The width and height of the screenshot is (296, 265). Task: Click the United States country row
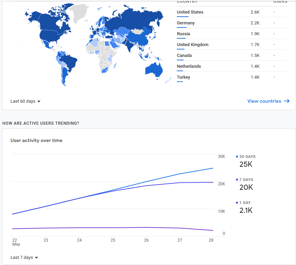point(189,12)
